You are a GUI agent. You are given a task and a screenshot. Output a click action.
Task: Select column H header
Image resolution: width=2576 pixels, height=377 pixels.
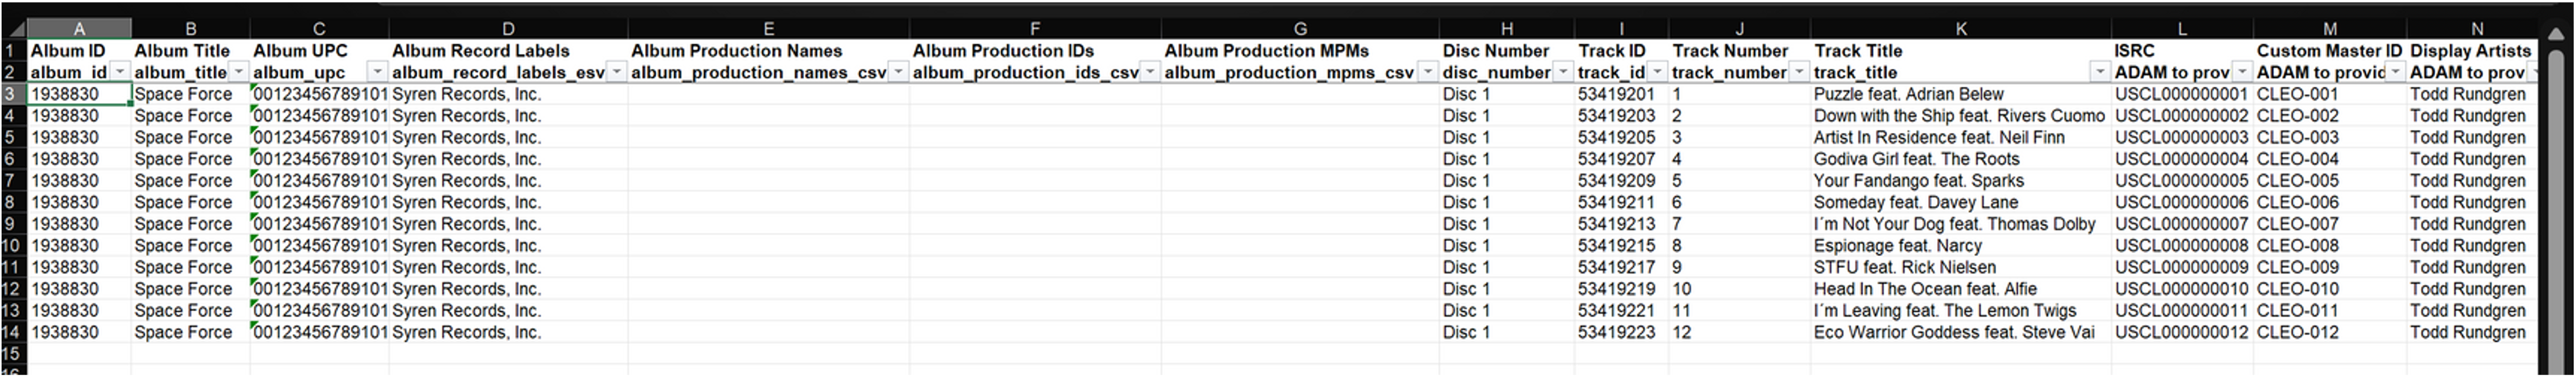[1506, 29]
